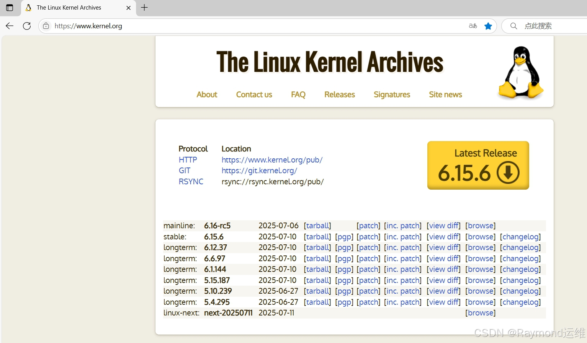Image resolution: width=587 pixels, height=343 pixels.
Task: Click the HTTP protocol link
Action: (188, 160)
